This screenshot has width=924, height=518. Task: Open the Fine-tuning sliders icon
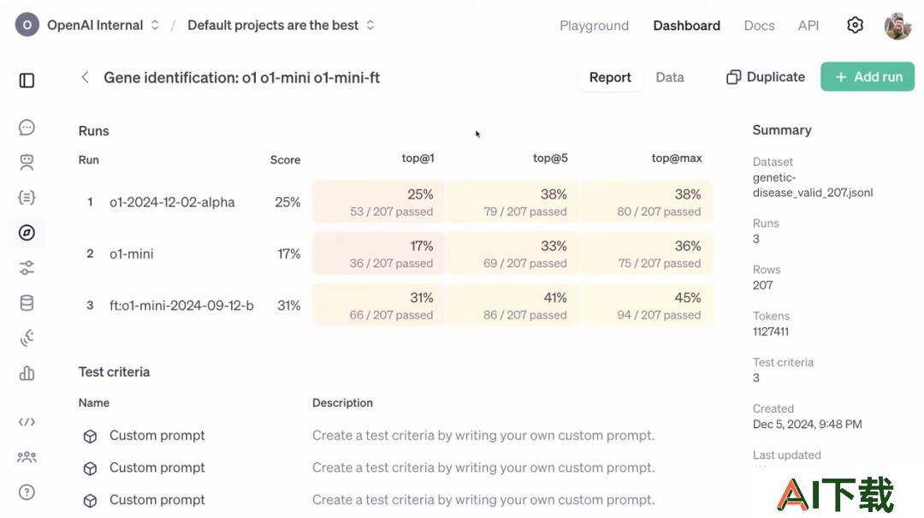click(27, 268)
